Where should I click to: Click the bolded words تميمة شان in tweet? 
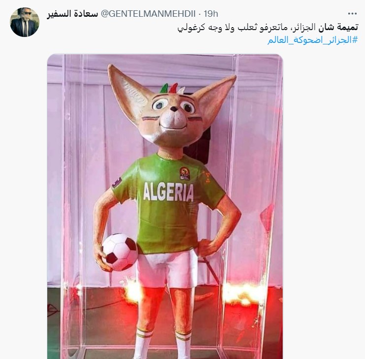(x=338, y=28)
